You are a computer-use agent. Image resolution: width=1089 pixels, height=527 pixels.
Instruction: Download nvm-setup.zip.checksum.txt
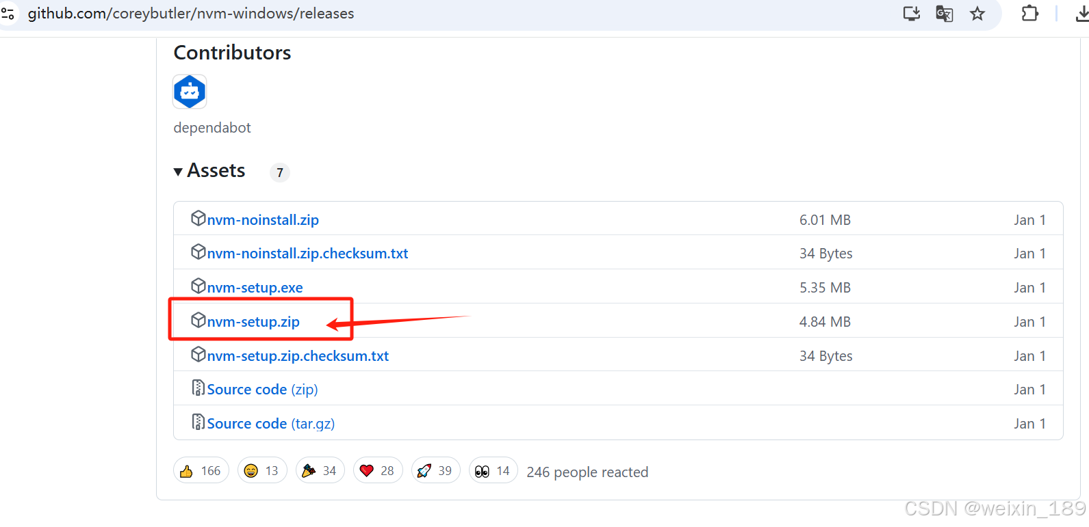pos(298,356)
